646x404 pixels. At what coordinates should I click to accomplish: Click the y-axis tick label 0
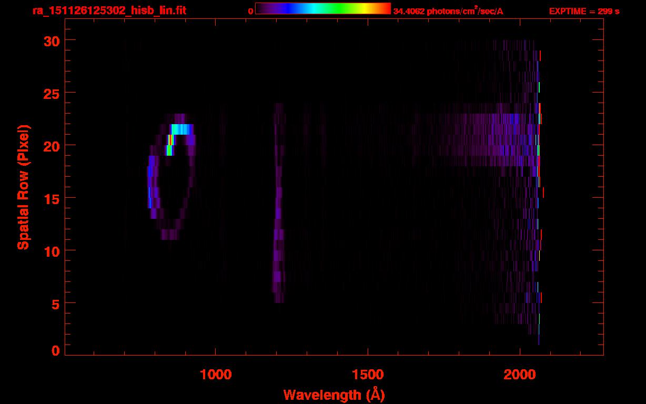[55, 351]
